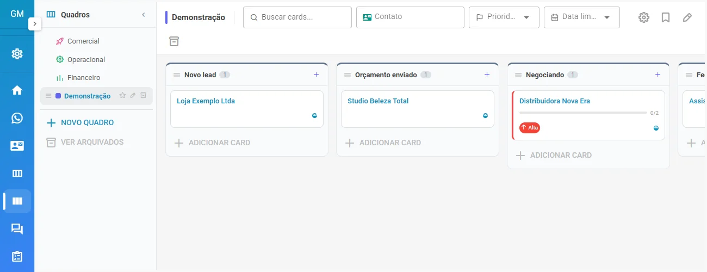Viewport: 707px width, 272px height.
Task: Select the Comercial board
Action: pyautogui.click(x=83, y=41)
